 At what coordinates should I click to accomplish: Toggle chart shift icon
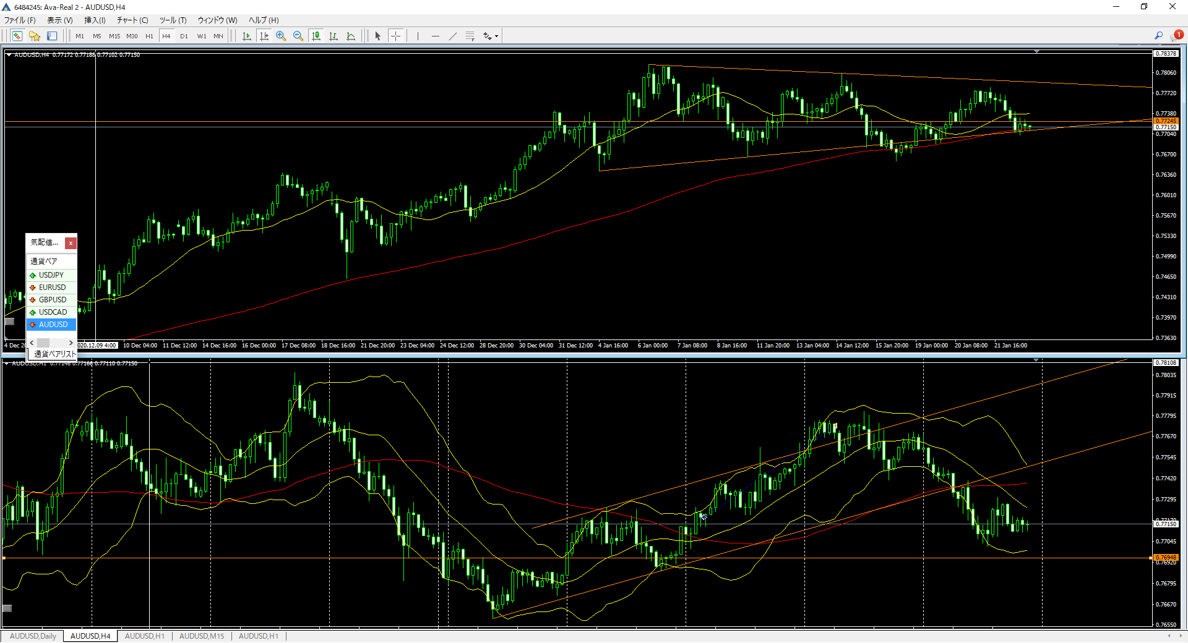[264, 36]
